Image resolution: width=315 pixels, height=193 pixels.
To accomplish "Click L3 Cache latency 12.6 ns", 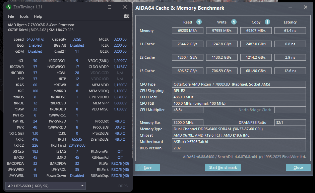I will (290, 71).
